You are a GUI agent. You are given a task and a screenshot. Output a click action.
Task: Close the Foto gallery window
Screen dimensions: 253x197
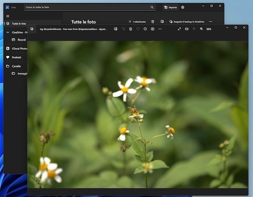tap(220, 6)
